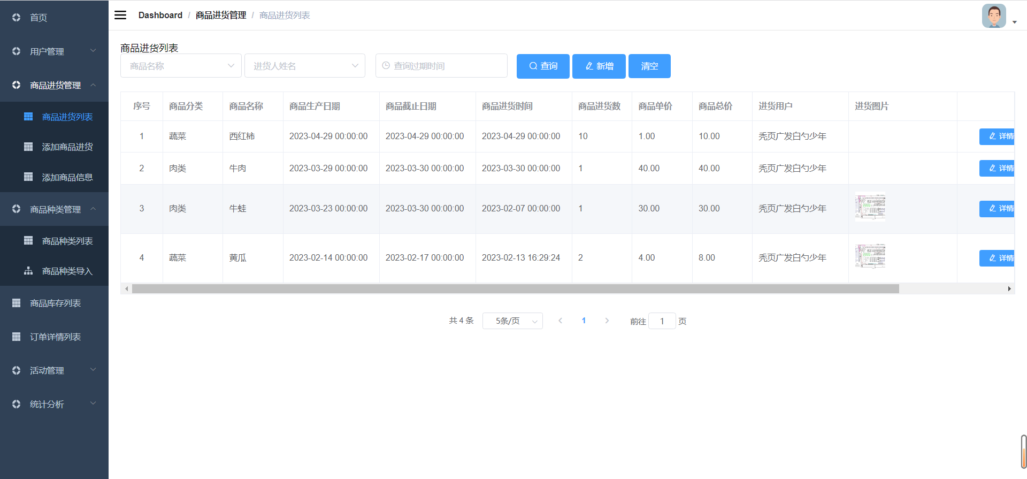Viewport: 1027px width, 479px height.
Task: Click the 商品种类导入 tree icon
Action: tap(28, 271)
